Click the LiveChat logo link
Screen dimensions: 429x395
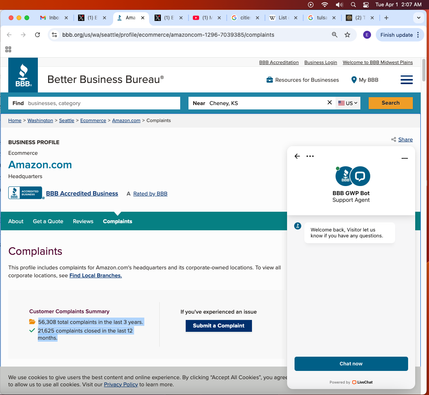click(x=362, y=382)
